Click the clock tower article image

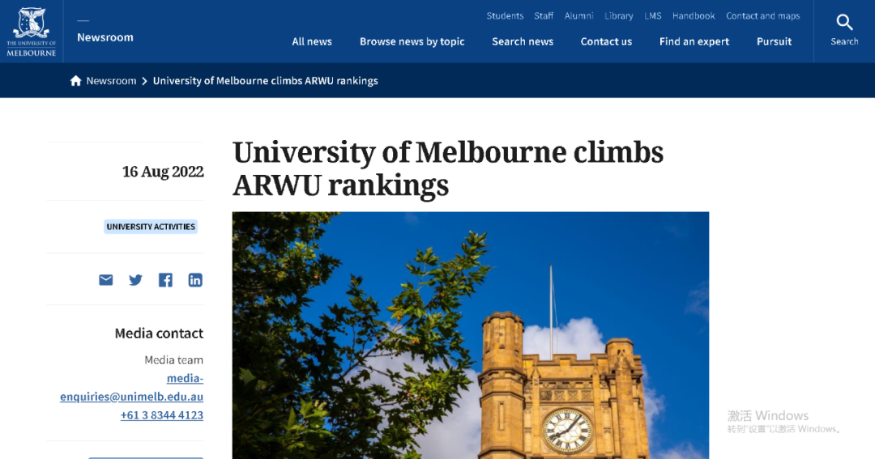pyautogui.click(x=471, y=335)
